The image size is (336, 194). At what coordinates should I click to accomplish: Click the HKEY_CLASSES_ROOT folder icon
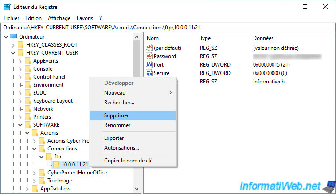20,45
